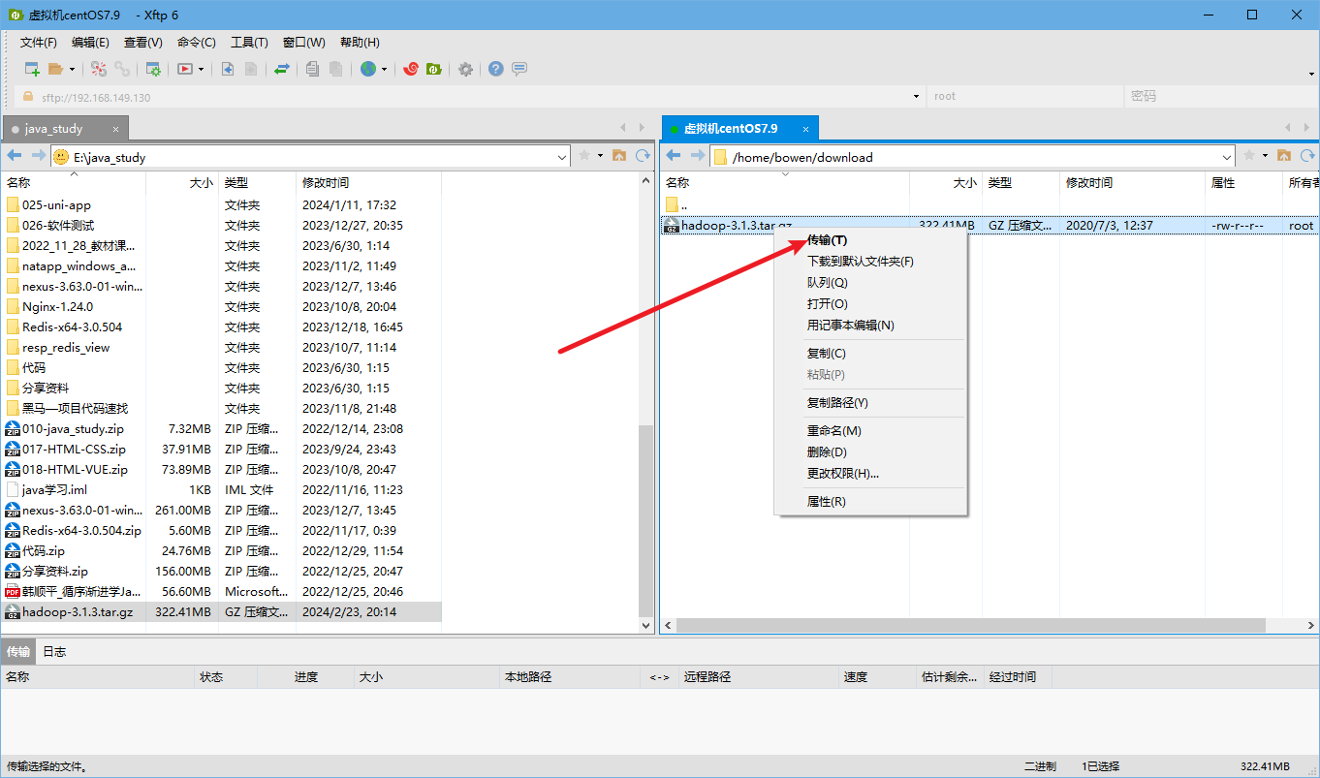Click the red play transfer icon
Viewport: 1320px width, 778px height.
tap(184, 69)
